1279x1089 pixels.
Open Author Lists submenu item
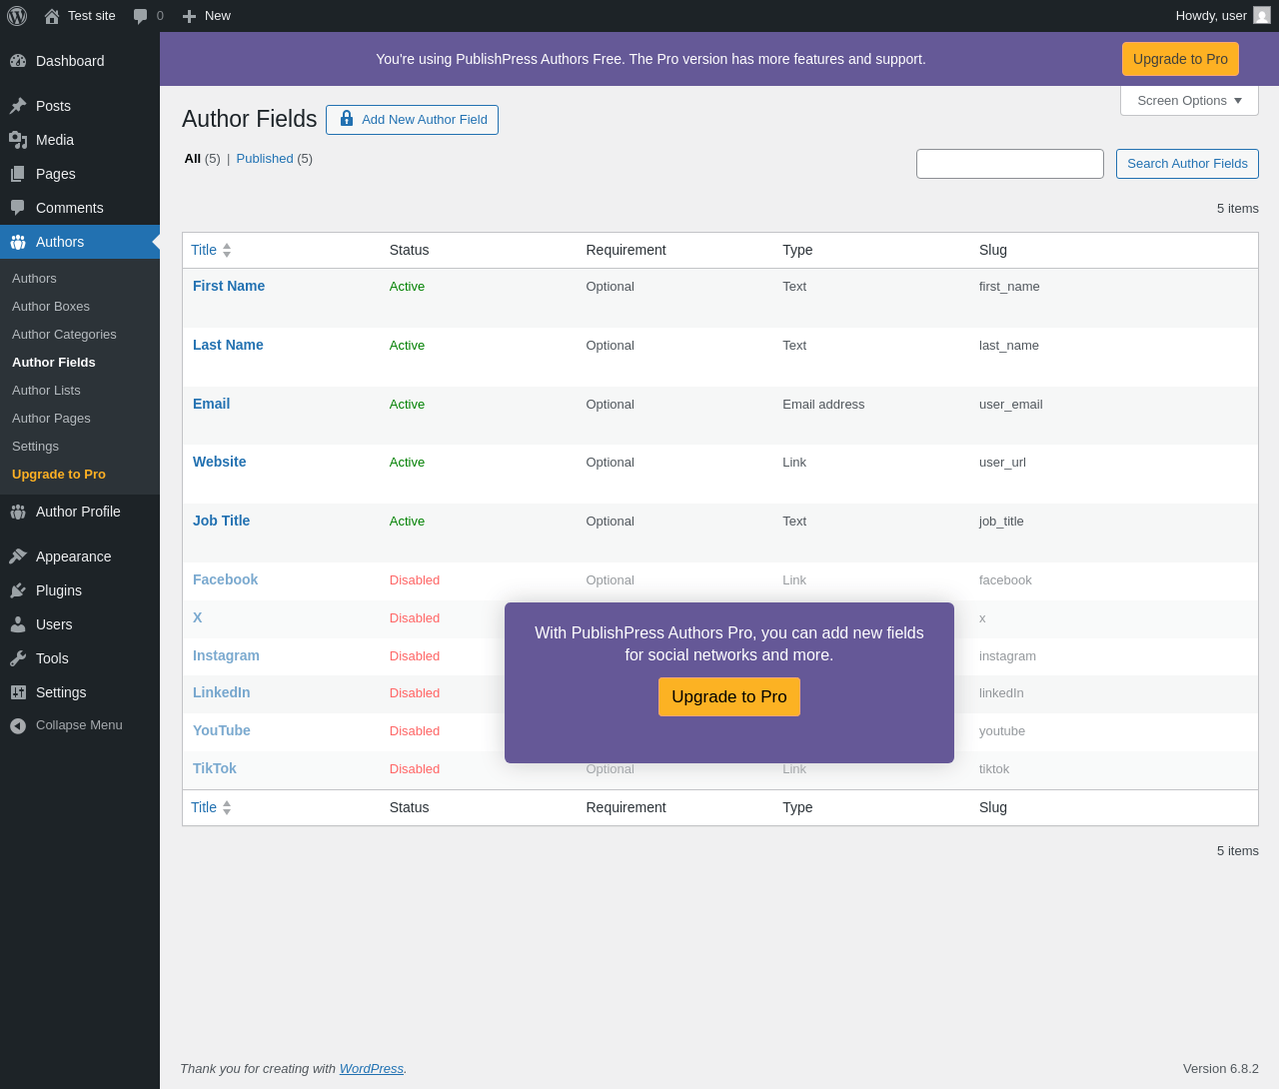coord(46,391)
